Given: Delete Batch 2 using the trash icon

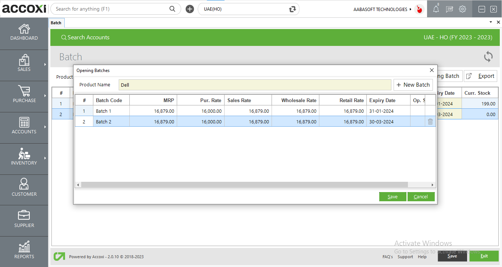Looking at the screenshot, I should click(430, 122).
